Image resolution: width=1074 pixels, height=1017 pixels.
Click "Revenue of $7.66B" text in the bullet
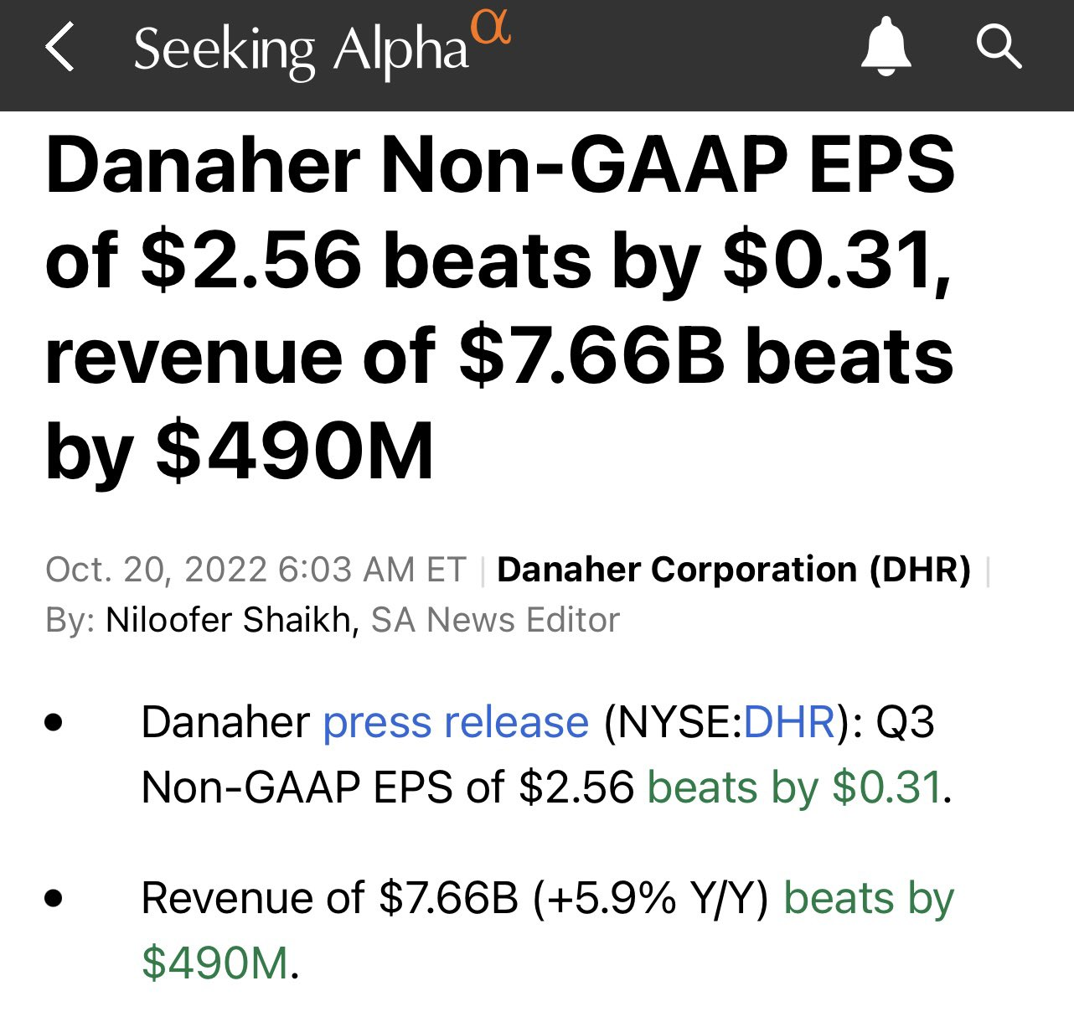click(x=330, y=898)
